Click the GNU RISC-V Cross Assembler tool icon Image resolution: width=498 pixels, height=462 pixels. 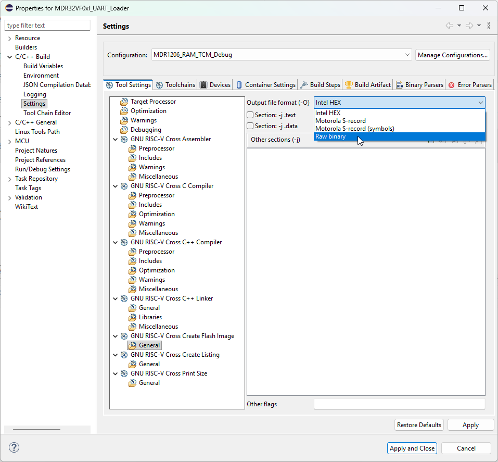click(x=124, y=139)
